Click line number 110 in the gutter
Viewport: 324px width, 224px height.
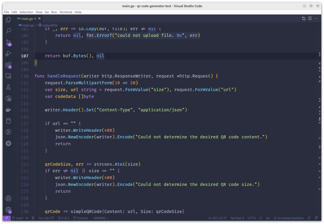(x=25, y=76)
